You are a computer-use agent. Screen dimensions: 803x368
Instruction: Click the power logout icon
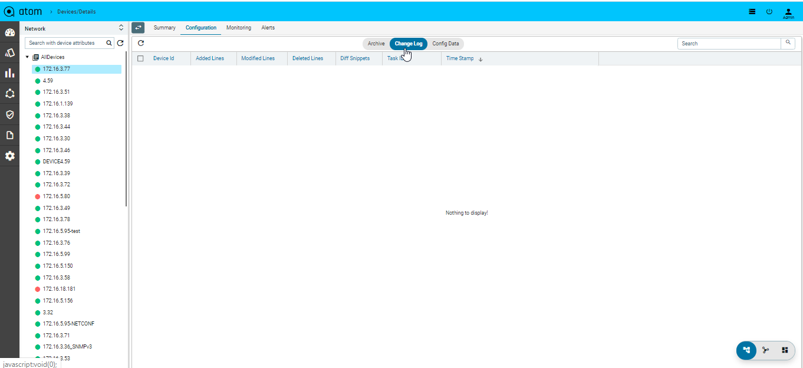(769, 11)
